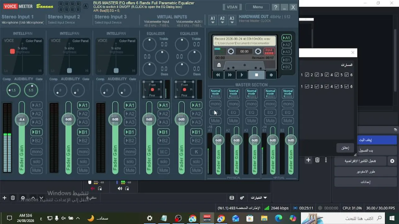Viewport: 399px width, 224px height.
Task: Change the Stereo Input 1 microphone device
Action: [x=22, y=23]
